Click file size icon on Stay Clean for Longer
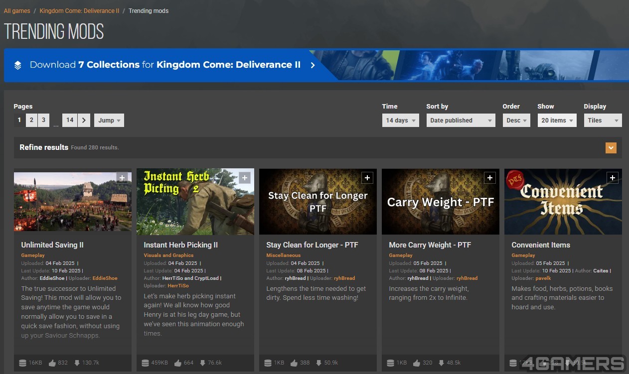The height and width of the screenshot is (374, 629). tap(268, 363)
